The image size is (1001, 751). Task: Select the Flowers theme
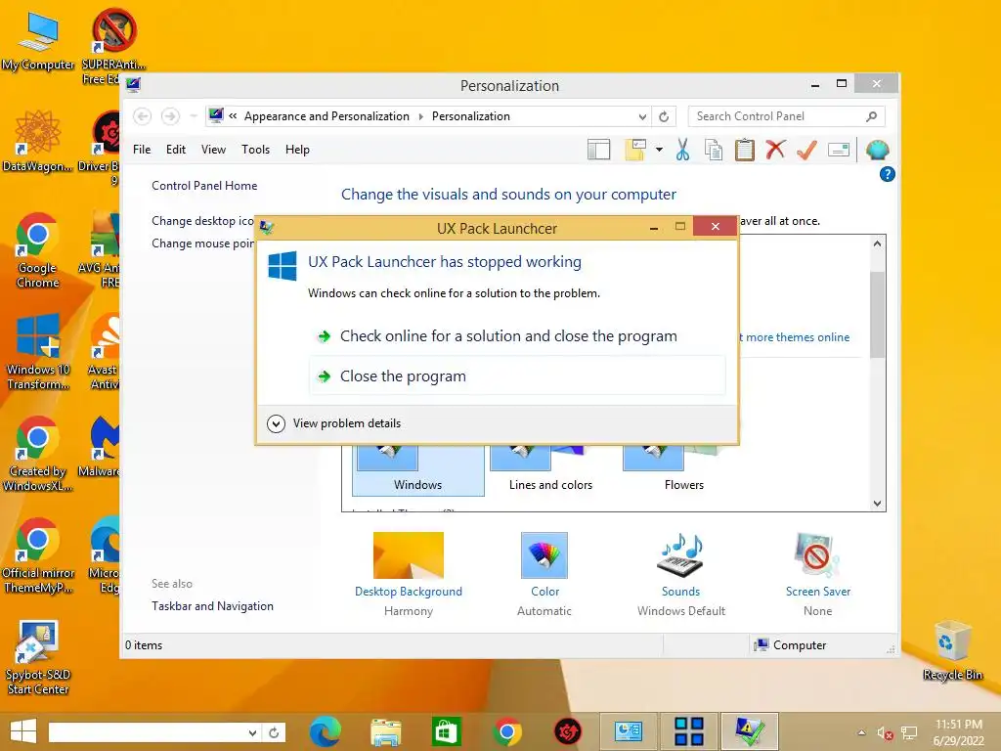(683, 469)
